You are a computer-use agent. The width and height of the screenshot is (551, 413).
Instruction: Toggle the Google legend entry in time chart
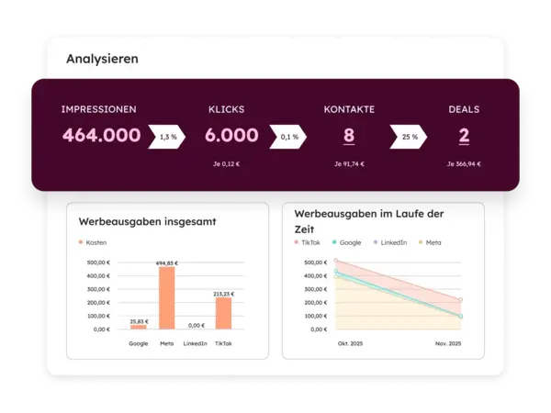[346, 242]
